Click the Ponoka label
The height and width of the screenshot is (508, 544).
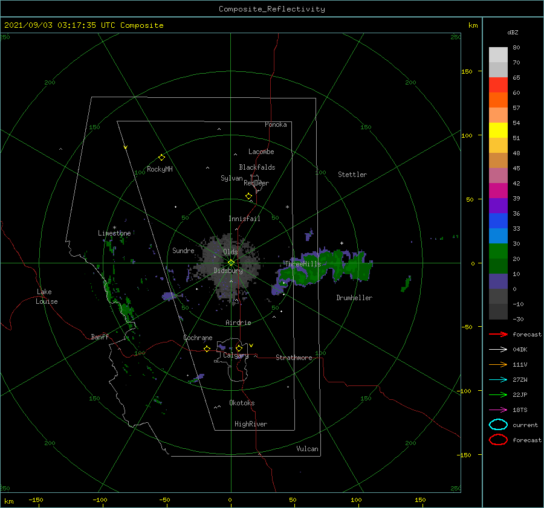[276, 124]
